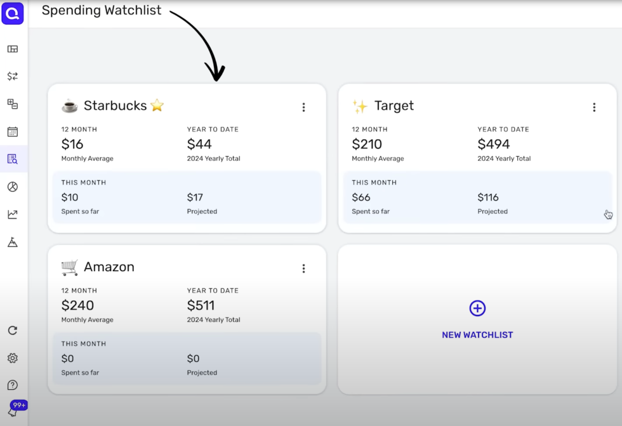Select the highlighted Watchlist report icon

click(x=13, y=159)
